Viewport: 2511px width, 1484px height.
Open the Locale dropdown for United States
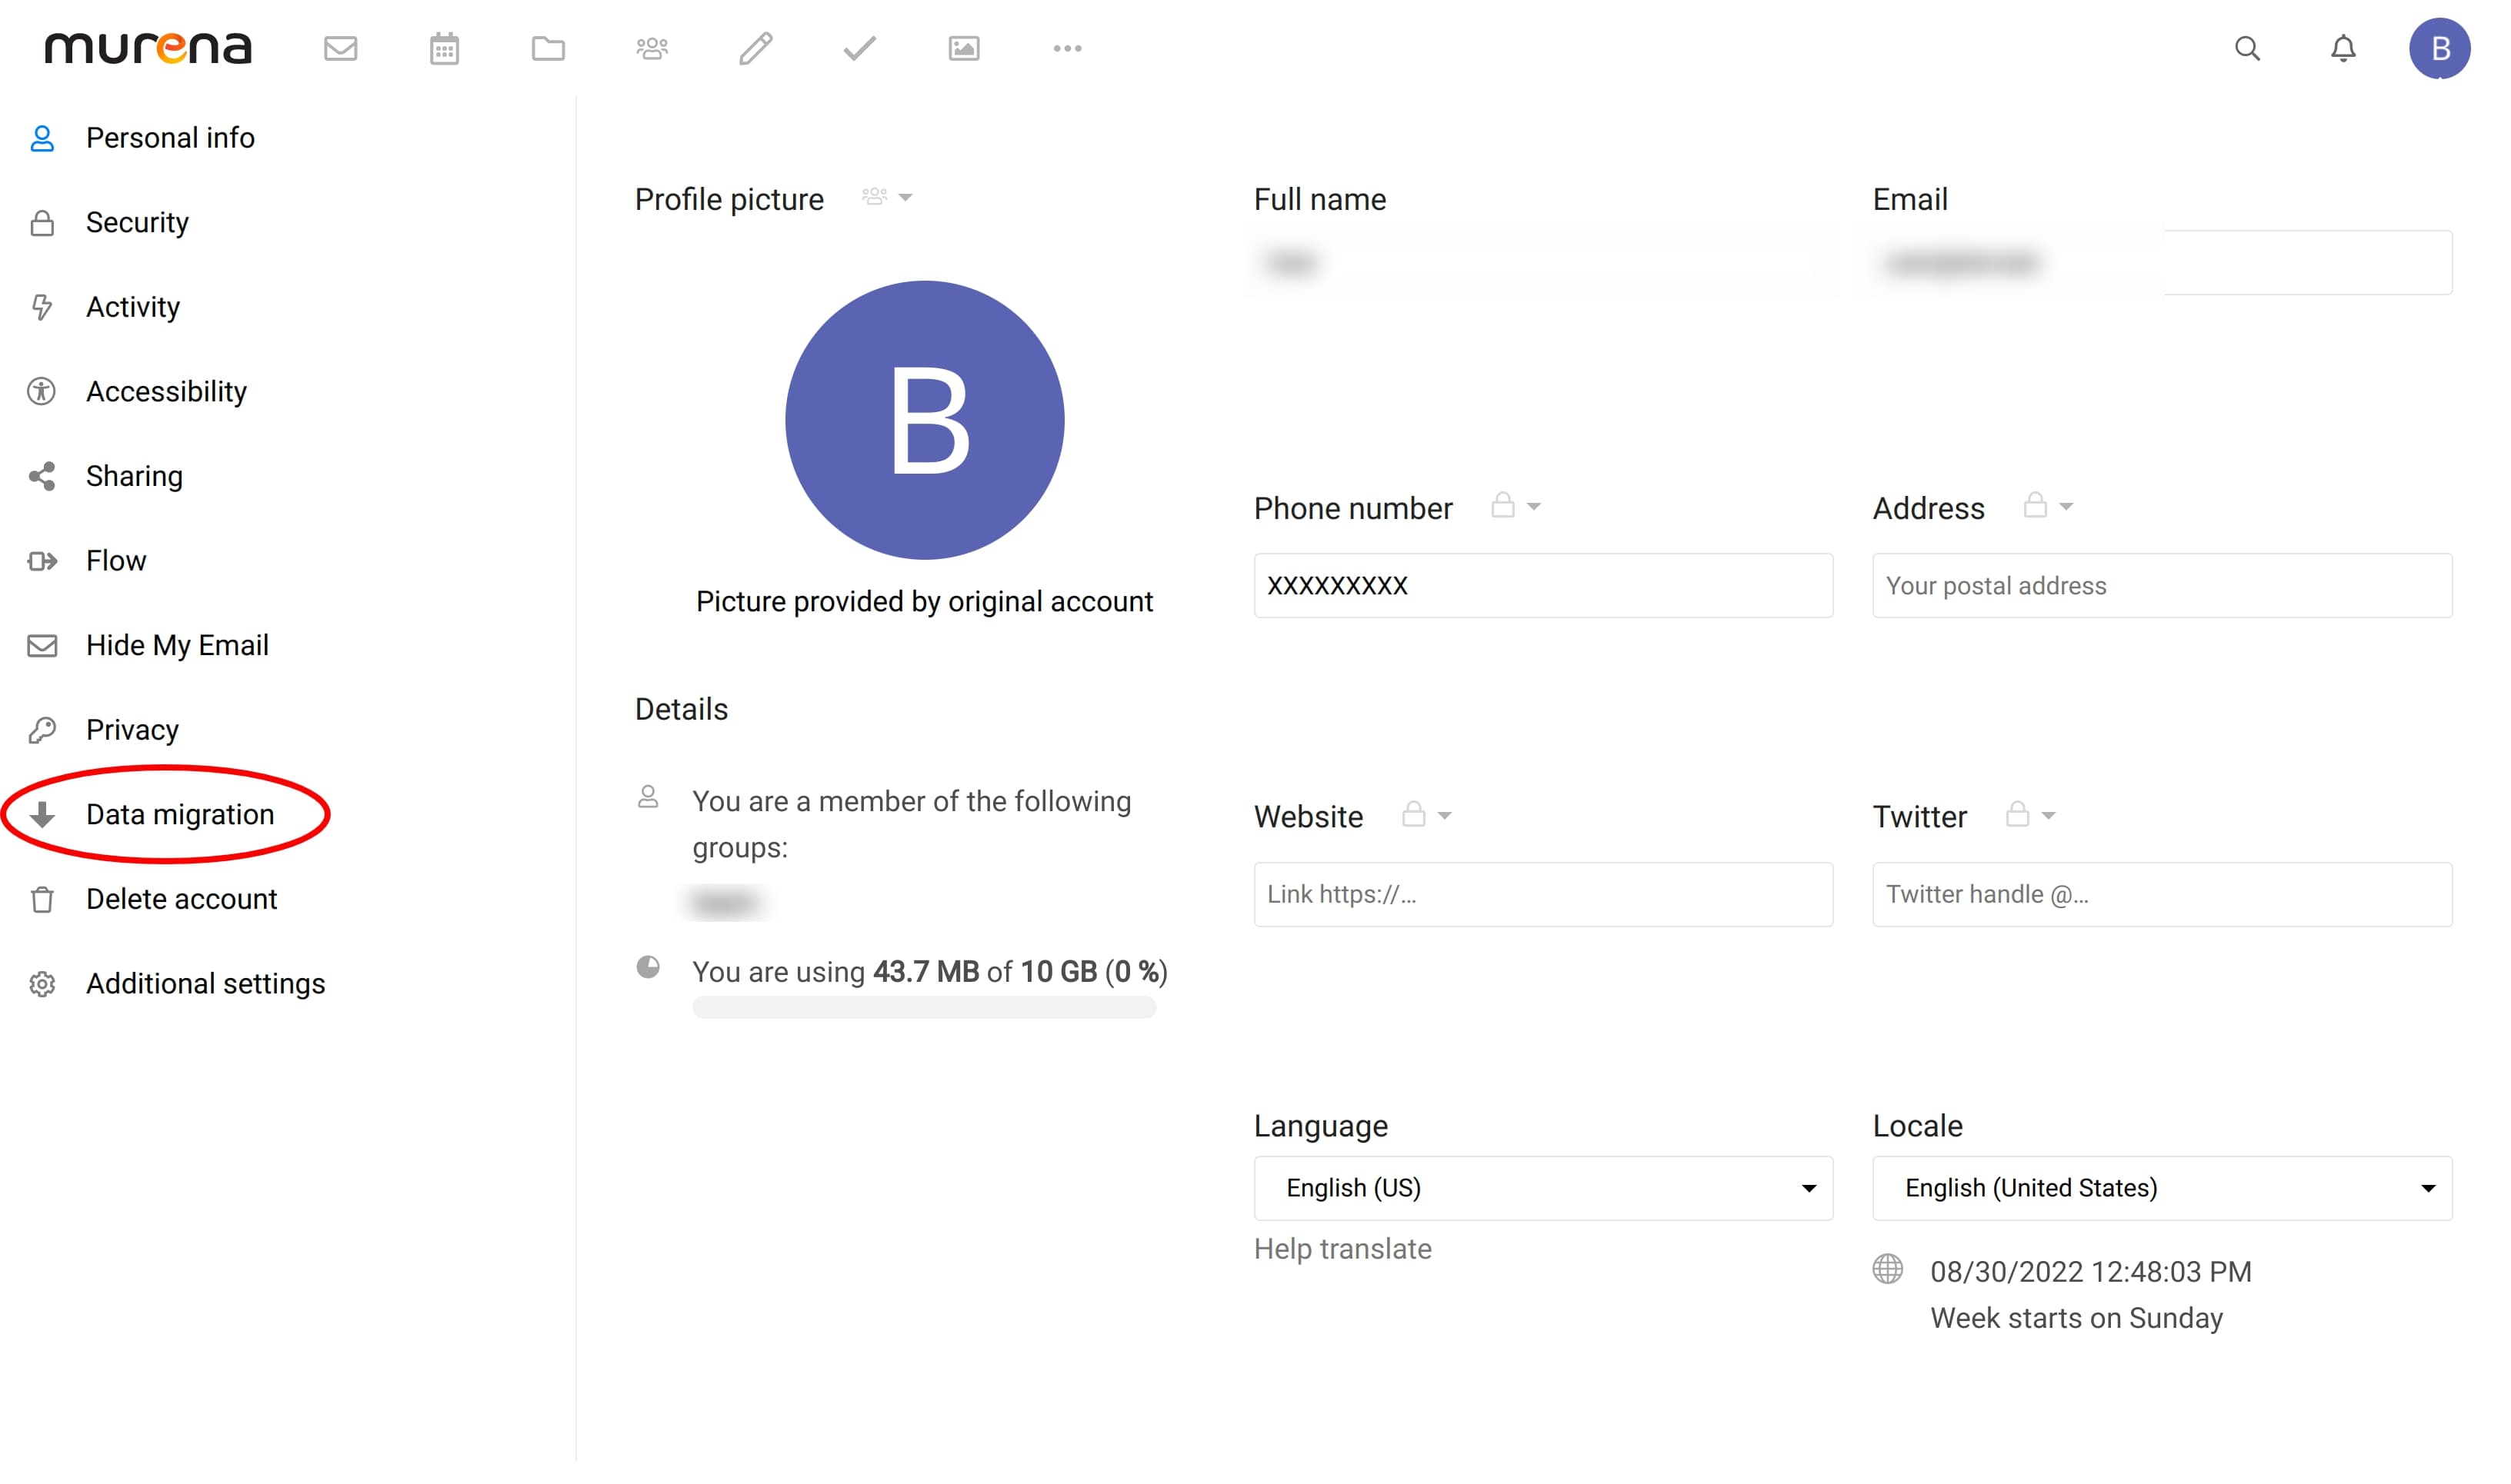(2160, 1188)
